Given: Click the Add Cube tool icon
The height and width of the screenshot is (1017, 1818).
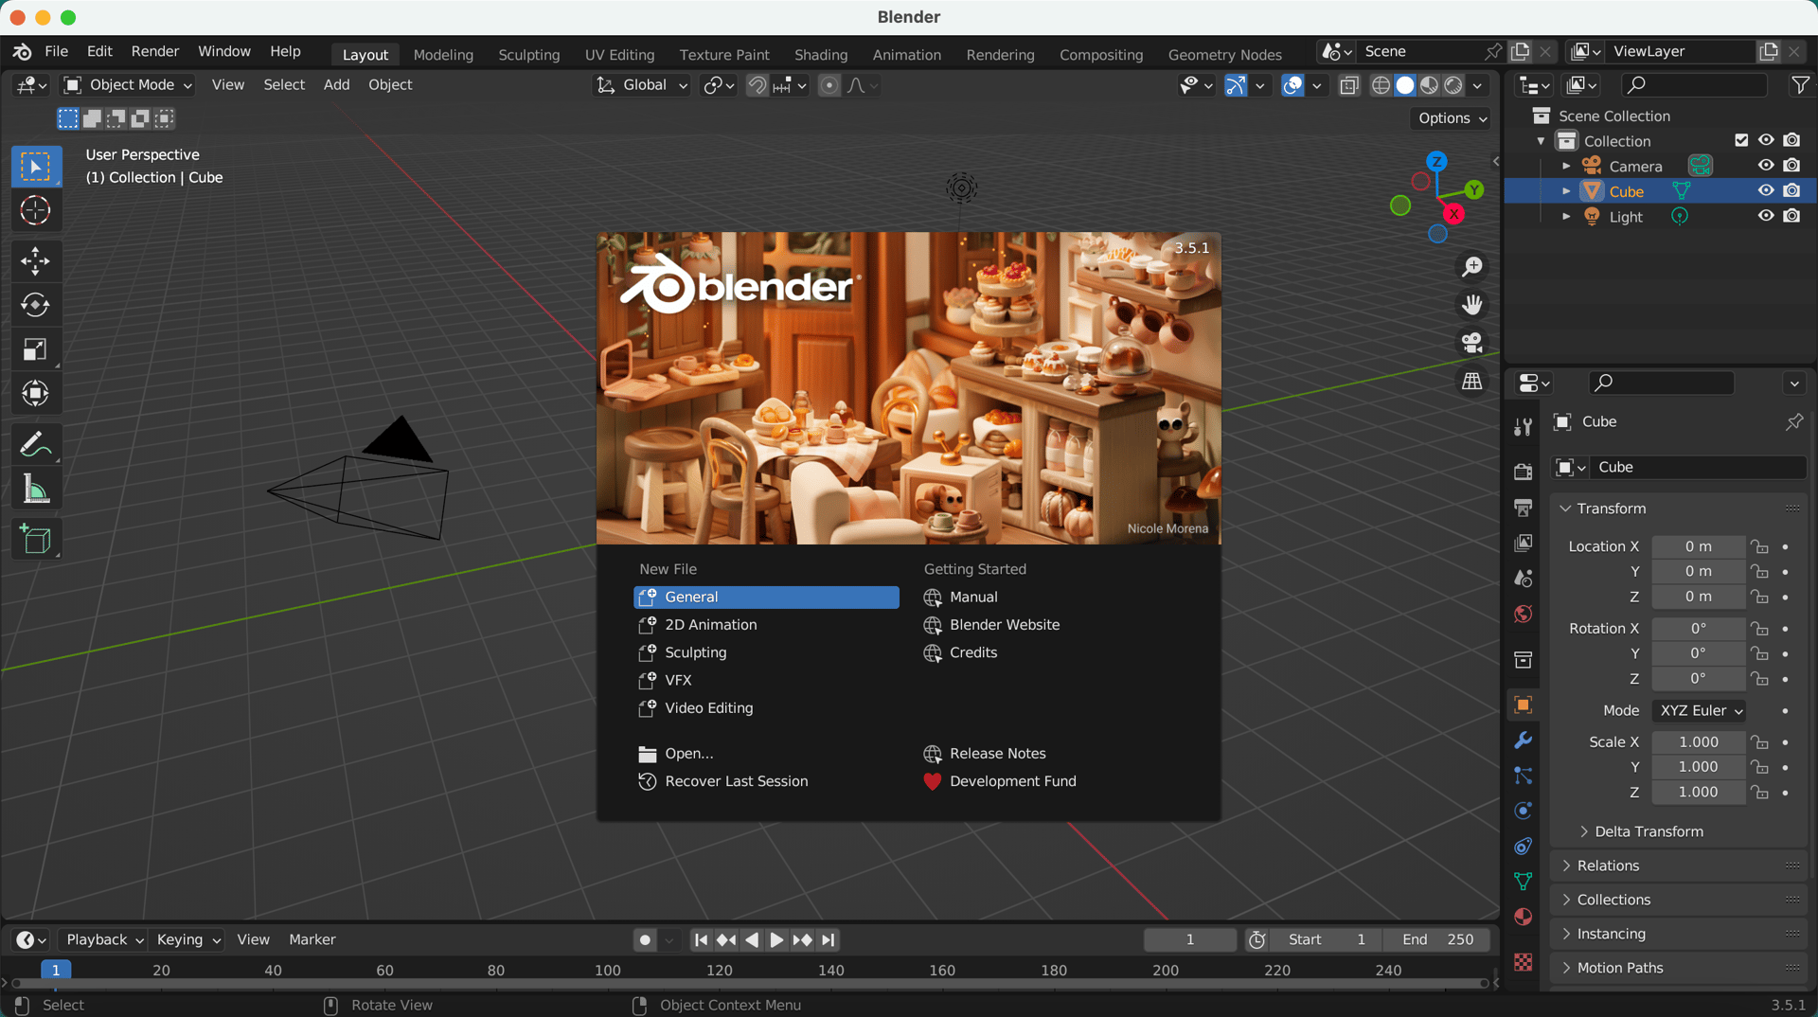Looking at the screenshot, I should (35, 540).
